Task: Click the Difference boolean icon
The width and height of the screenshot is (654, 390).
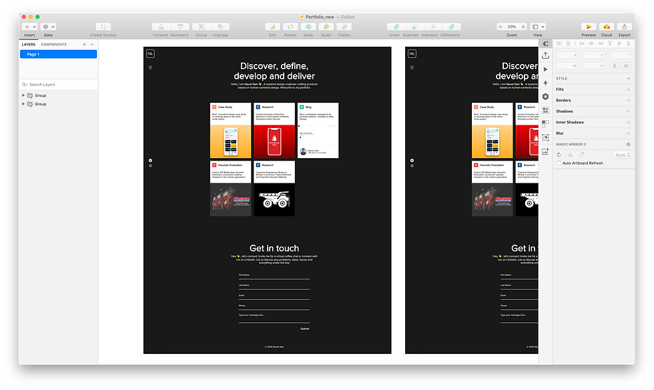Action: point(451,27)
